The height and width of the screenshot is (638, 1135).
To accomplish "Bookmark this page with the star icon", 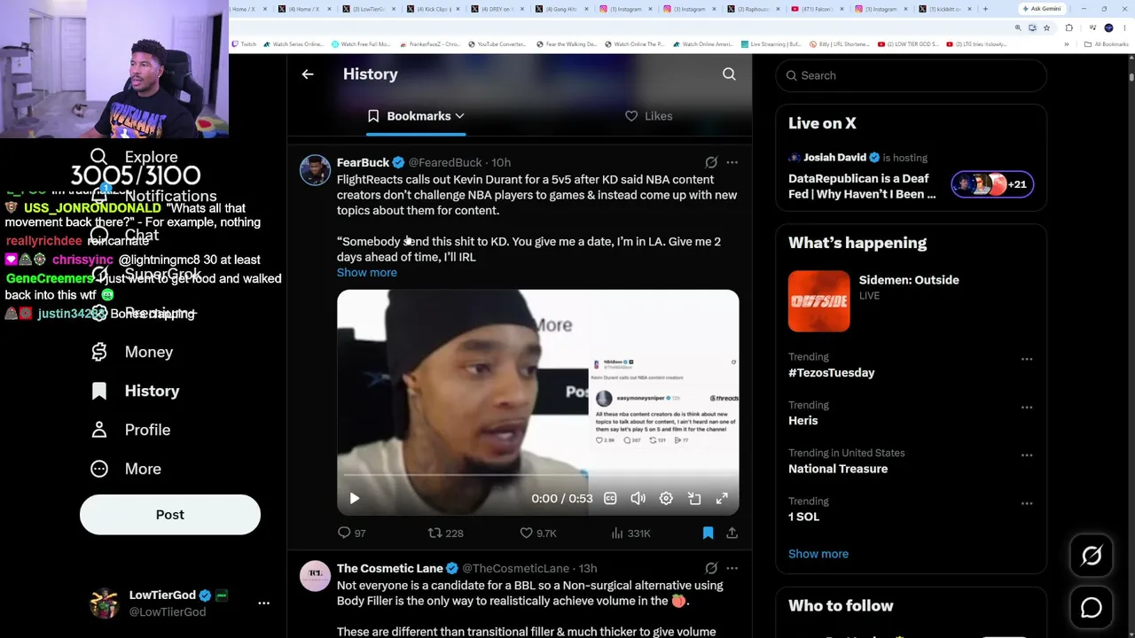I will click(1046, 27).
